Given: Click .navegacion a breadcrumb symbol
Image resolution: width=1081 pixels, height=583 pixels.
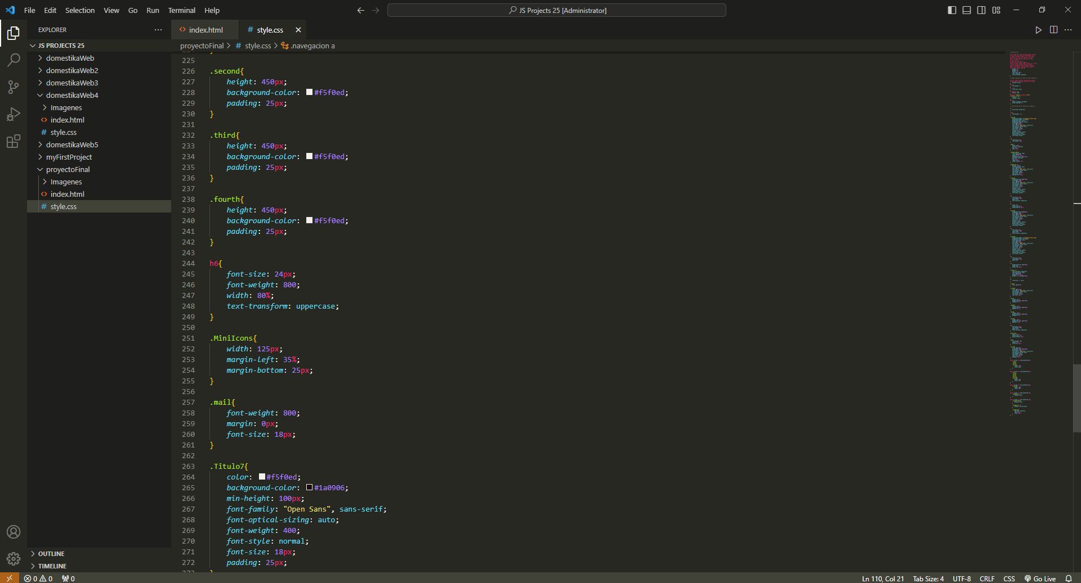Looking at the screenshot, I should 308,46.
